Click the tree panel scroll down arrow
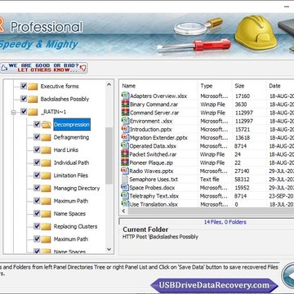The image size is (294, 294). click(109, 249)
